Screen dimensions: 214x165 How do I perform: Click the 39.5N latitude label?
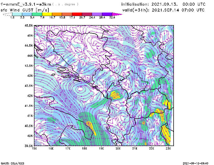click(x=29, y=146)
